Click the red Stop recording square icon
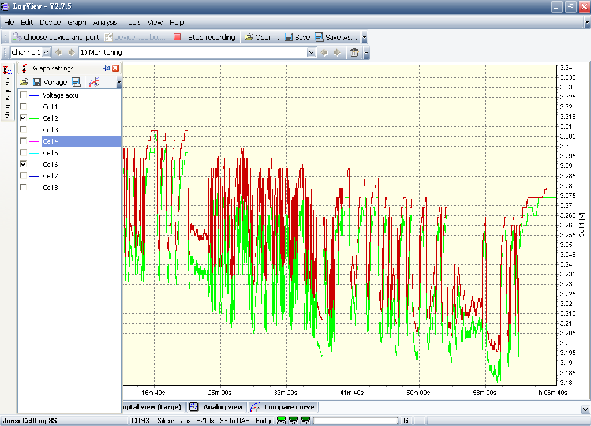The image size is (591, 426). (177, 37)
